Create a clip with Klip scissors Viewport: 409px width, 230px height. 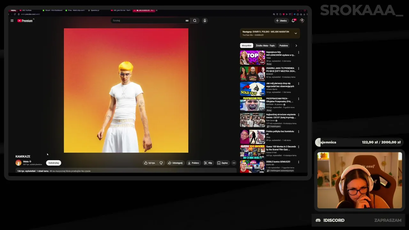[x=208, y=163]
